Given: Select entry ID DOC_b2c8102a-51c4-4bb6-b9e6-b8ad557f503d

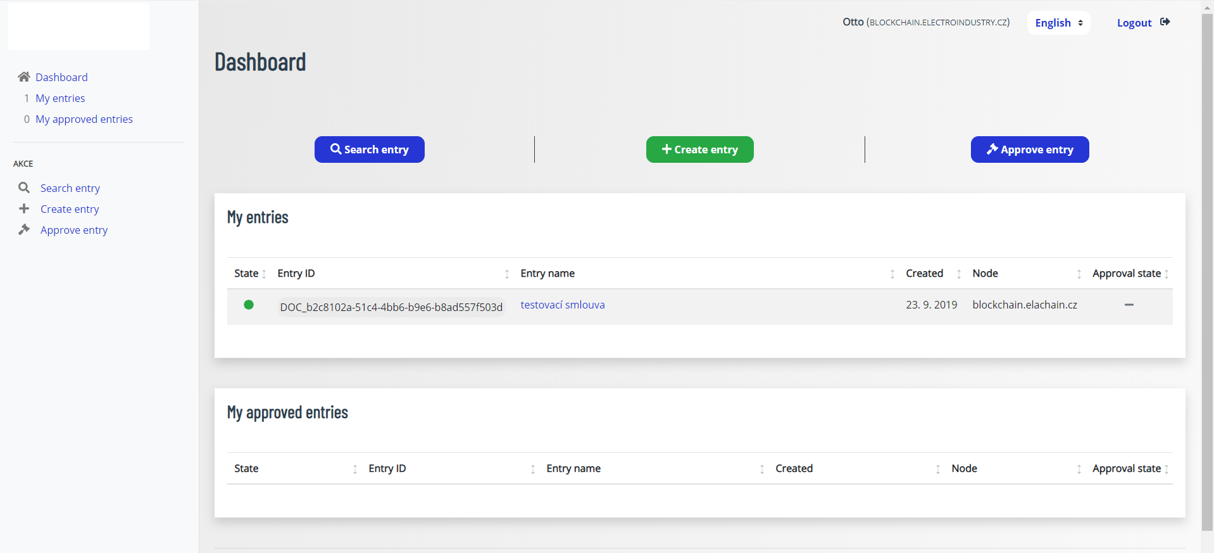Looking at the screenshot, I should coord(391,307).
